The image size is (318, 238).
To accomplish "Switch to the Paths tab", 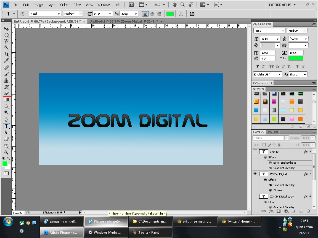I will tap(273, 132).
